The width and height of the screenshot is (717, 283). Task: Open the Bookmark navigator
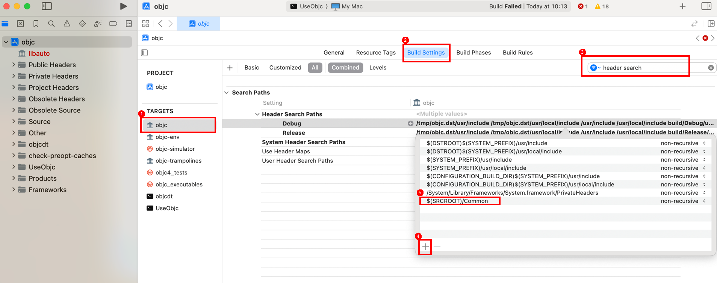pyautogui.click(x=36, y=24)
